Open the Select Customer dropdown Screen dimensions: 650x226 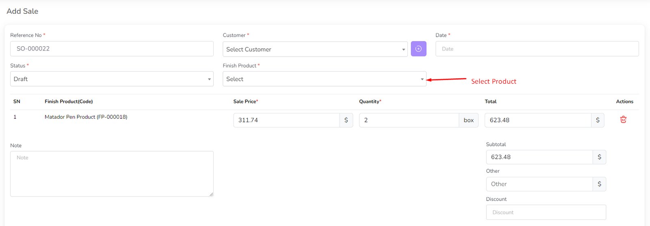315,49
